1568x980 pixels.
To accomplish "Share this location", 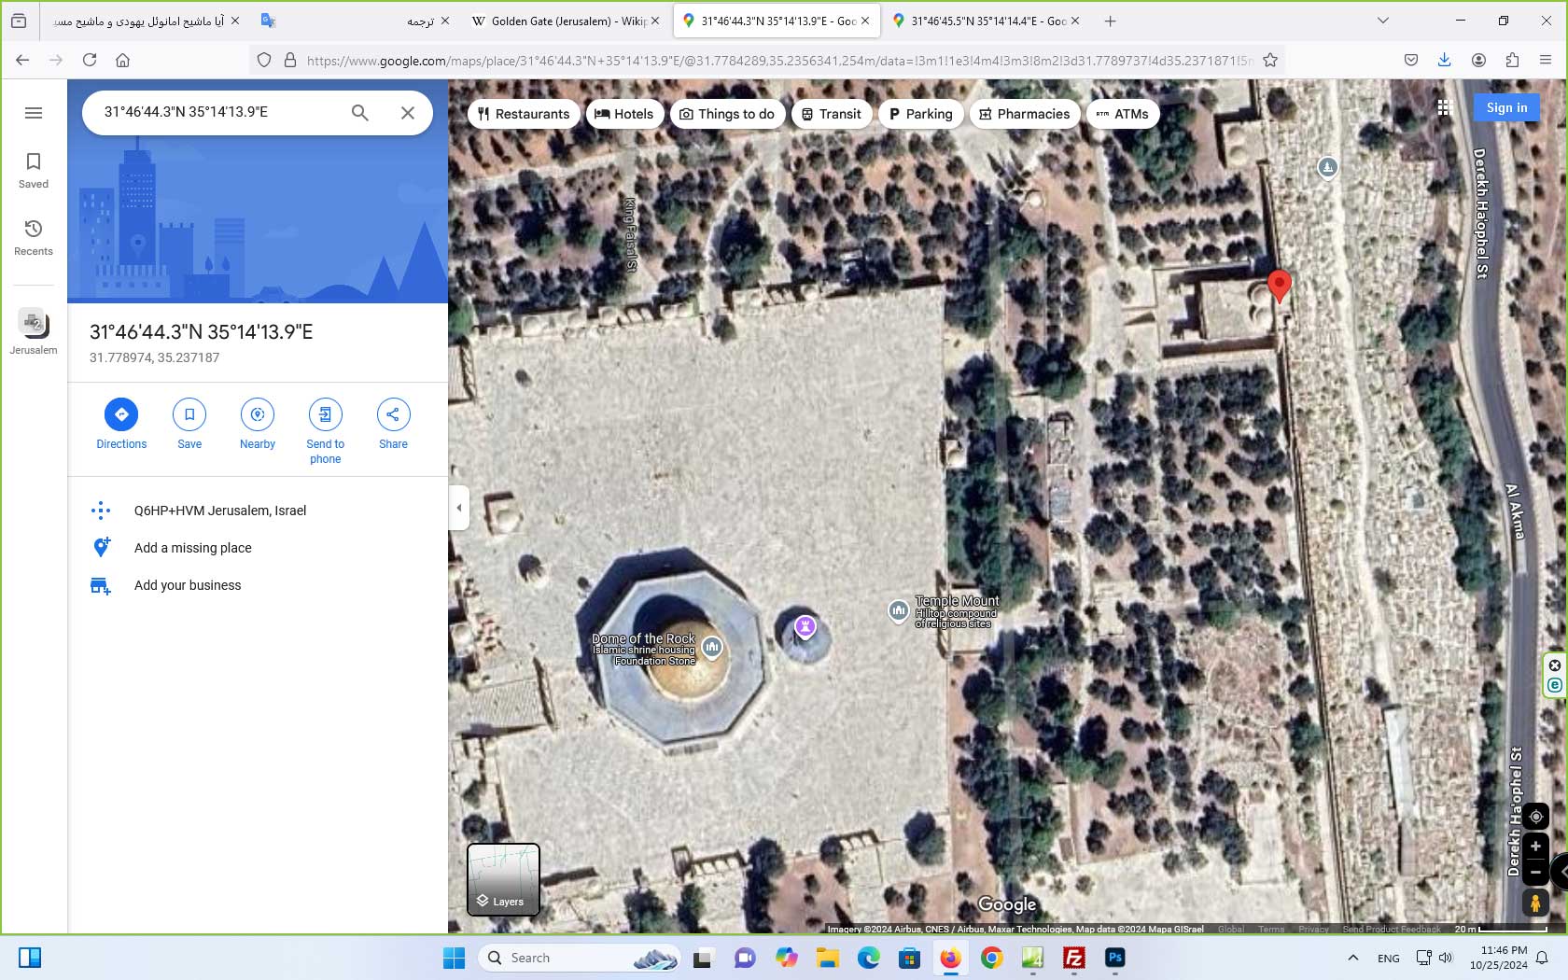I will point(393,424).
